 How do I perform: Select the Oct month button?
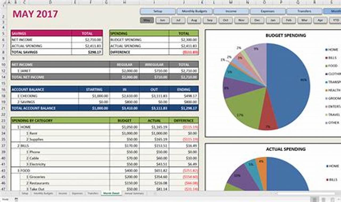click(x=226, y=20)
